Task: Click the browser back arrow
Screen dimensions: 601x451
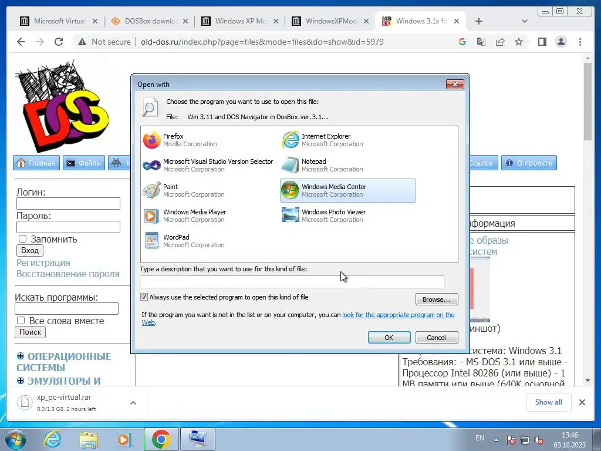Action: pyautogui.click(x=21, y=42)
